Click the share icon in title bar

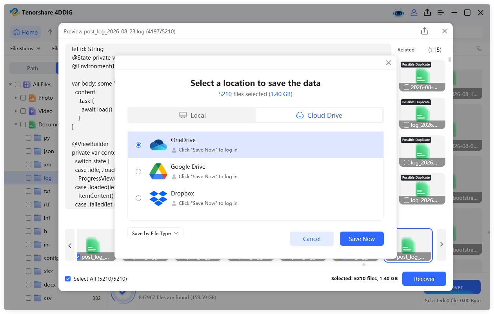point(427,13)
